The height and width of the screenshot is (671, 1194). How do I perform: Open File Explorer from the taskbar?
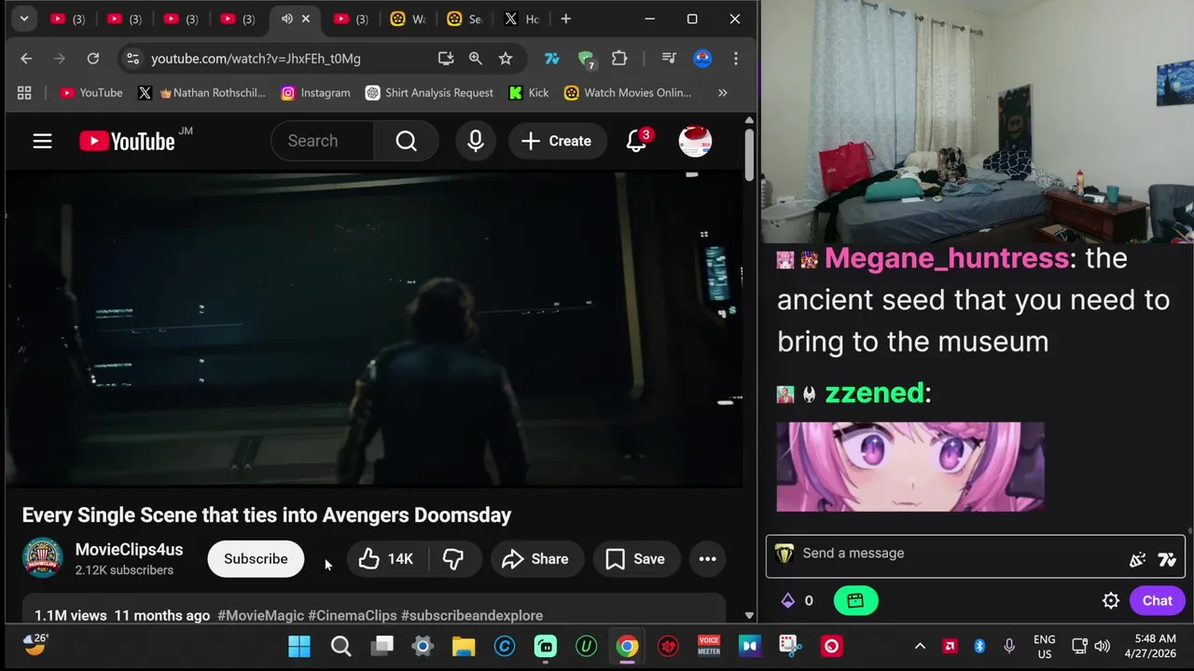point(464,646)
